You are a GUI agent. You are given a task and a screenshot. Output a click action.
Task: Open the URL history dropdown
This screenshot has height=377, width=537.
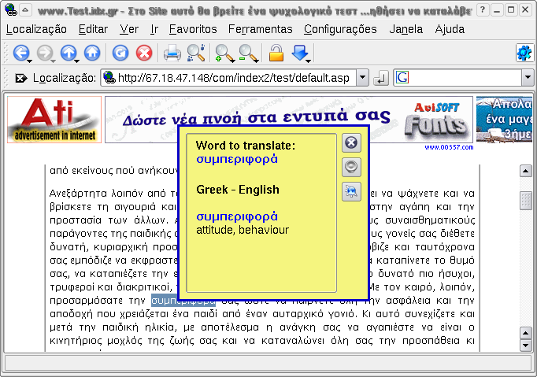click(x=362, y=78)
